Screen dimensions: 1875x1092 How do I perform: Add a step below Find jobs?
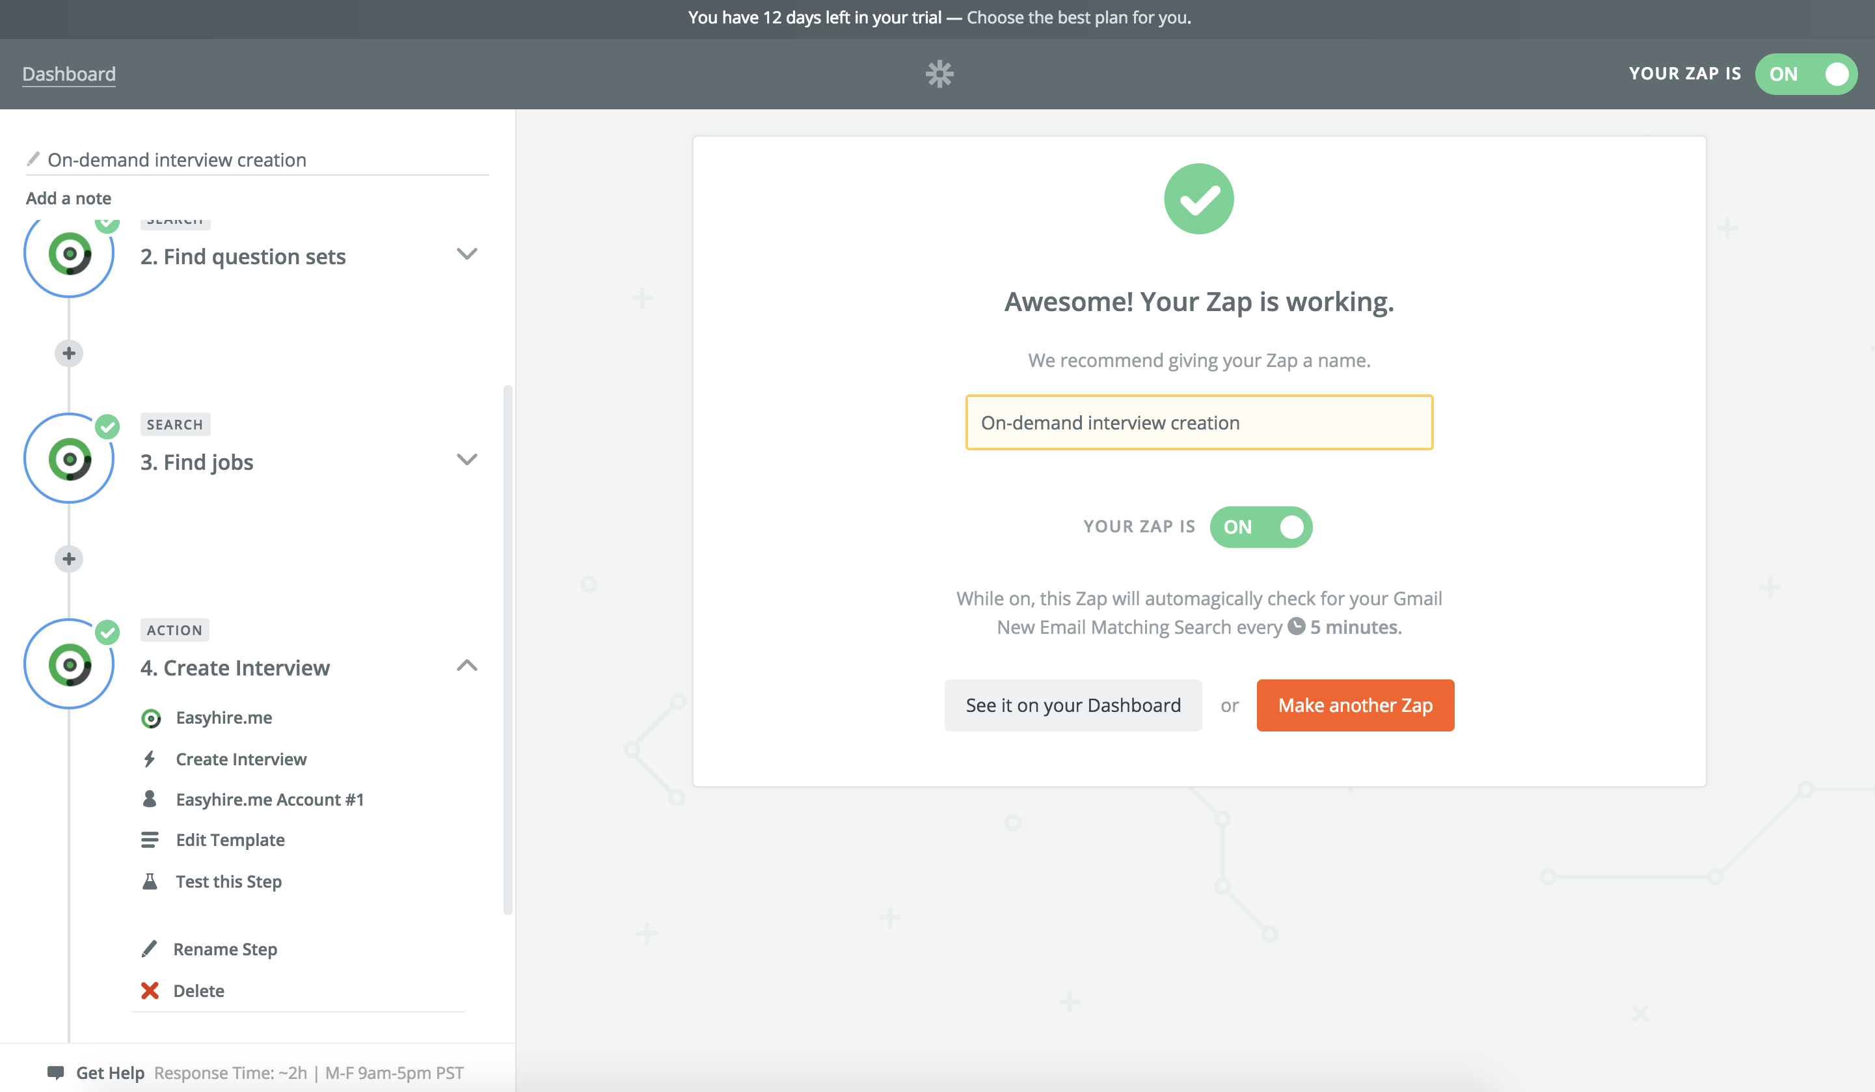69,558
